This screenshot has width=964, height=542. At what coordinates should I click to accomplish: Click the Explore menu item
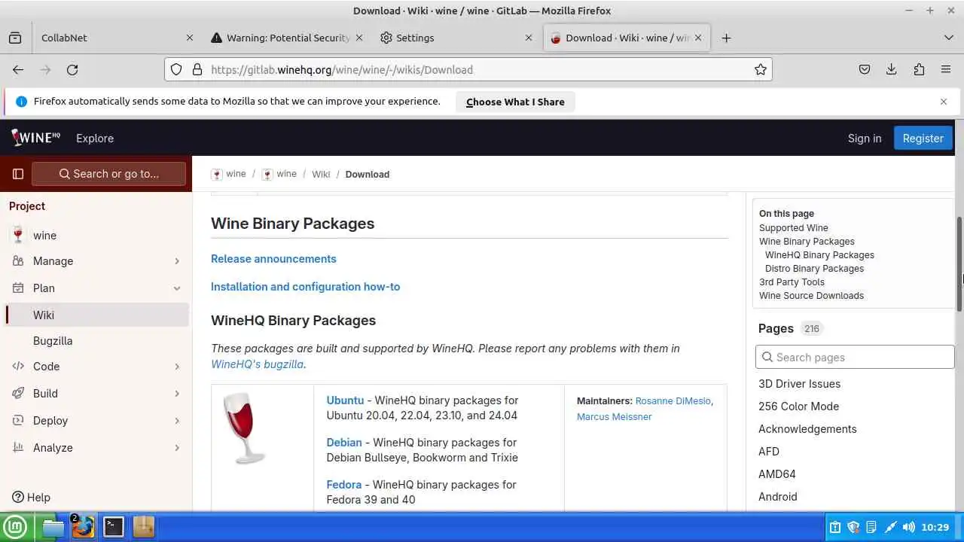point(95,138)
